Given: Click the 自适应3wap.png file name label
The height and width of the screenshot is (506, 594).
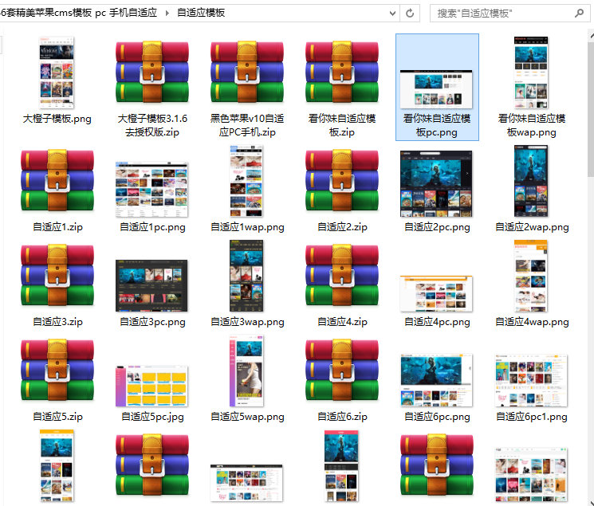Looking at the screenshot, I should pos(247,322).
